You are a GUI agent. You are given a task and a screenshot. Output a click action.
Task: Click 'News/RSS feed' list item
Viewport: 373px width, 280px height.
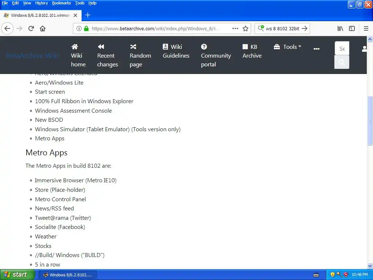click(55, 208)
